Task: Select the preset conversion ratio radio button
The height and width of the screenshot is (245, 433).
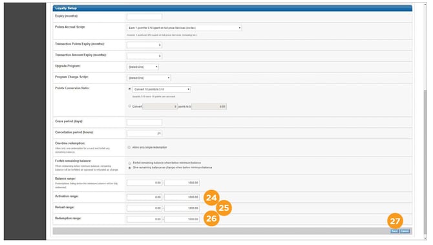Action: click(x=129, y=89)
